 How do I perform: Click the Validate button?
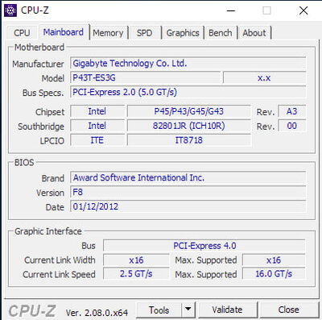tap(227, 310)
